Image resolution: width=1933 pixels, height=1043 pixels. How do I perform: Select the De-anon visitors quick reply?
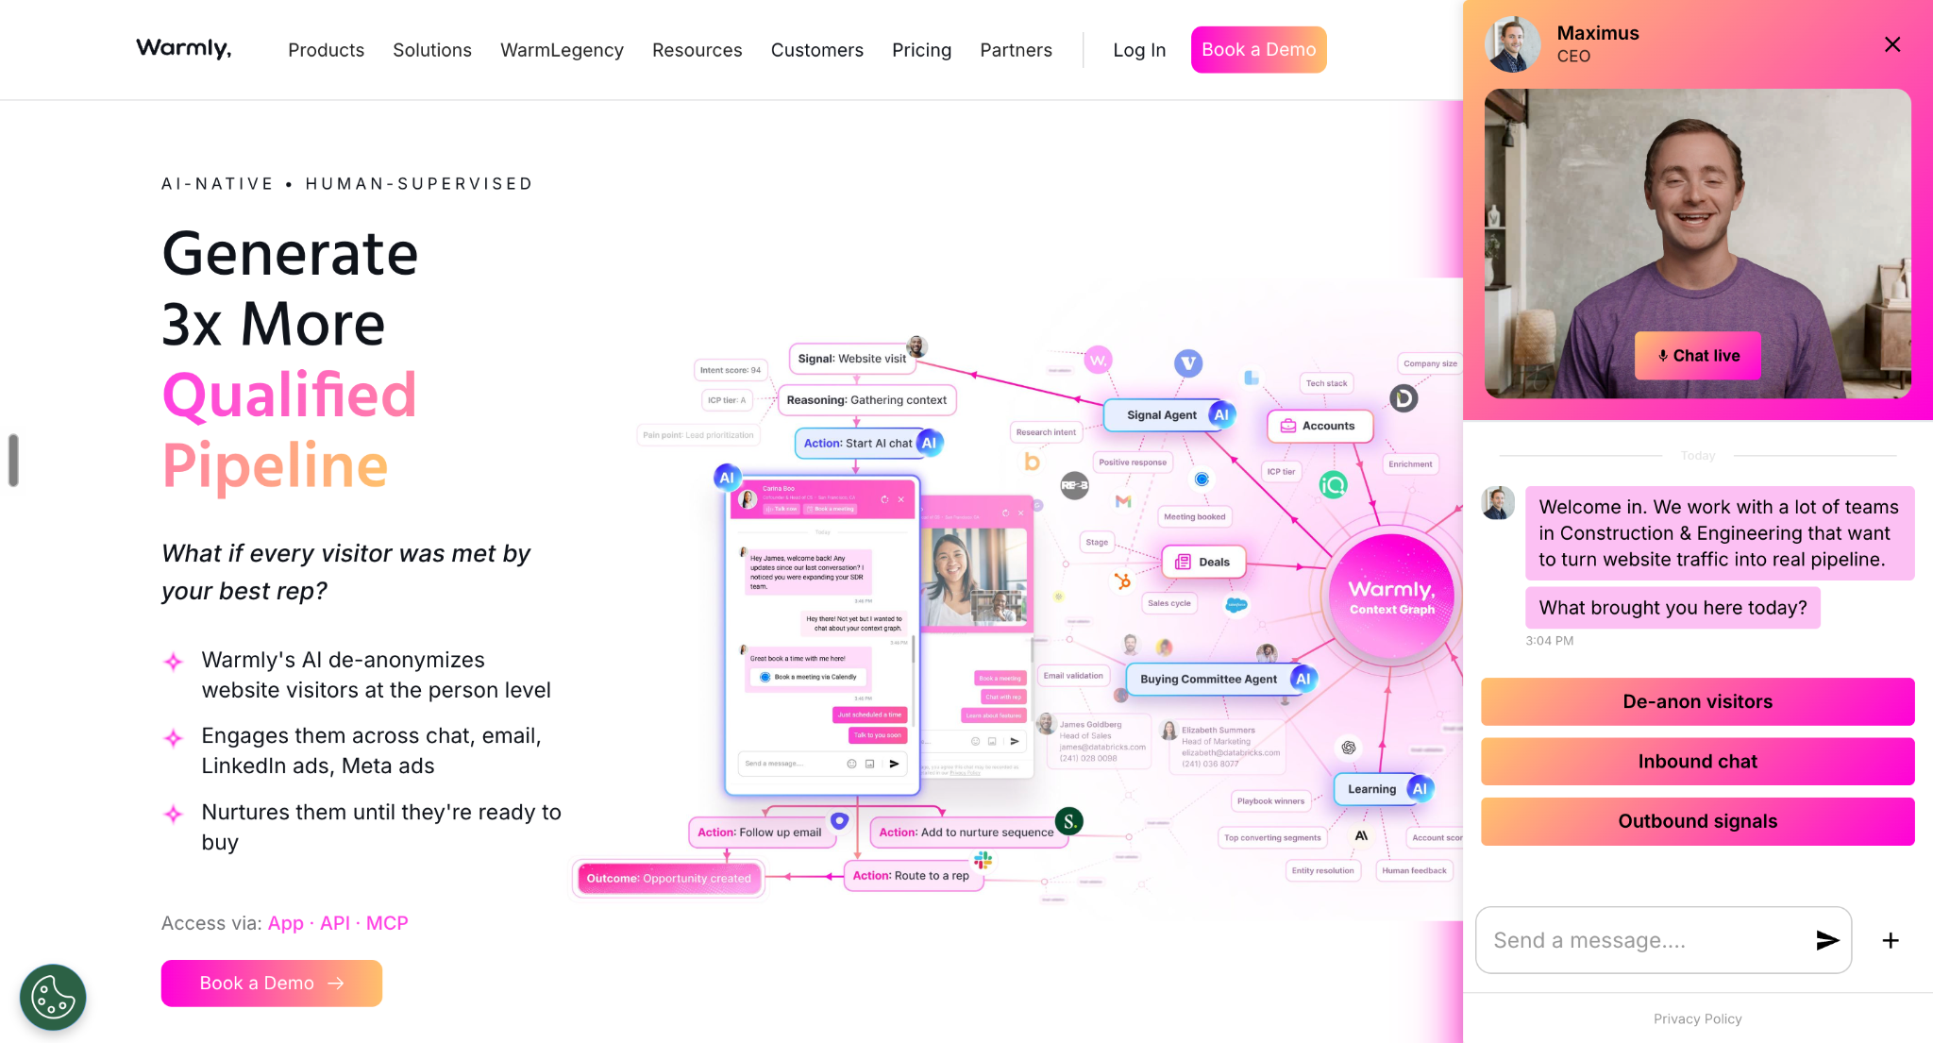[1698, 701]
